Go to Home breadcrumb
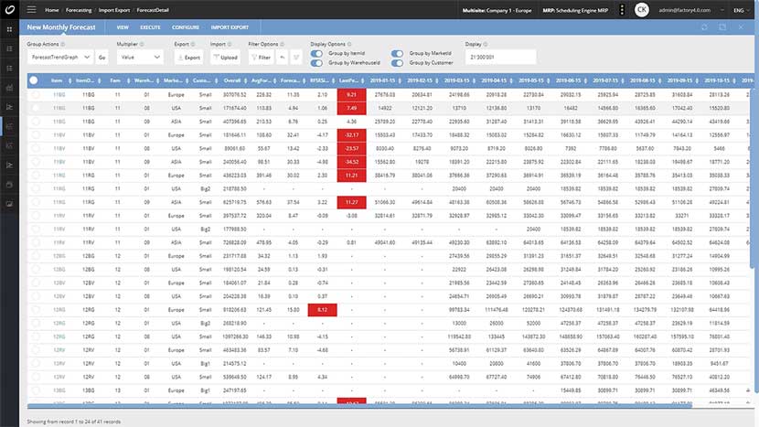This screenshot has width=759, height=427. (x=52, y=10)
